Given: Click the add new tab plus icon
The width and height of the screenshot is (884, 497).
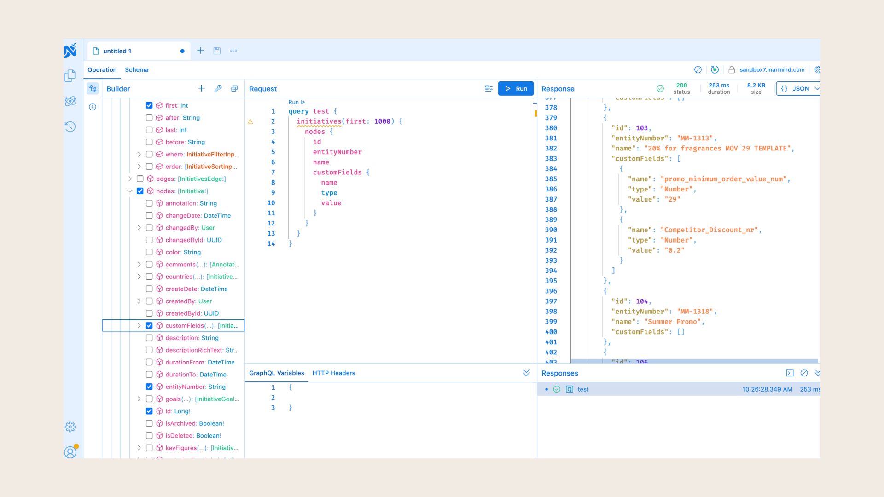Looking at the screenshot, I should coord(200,51).
